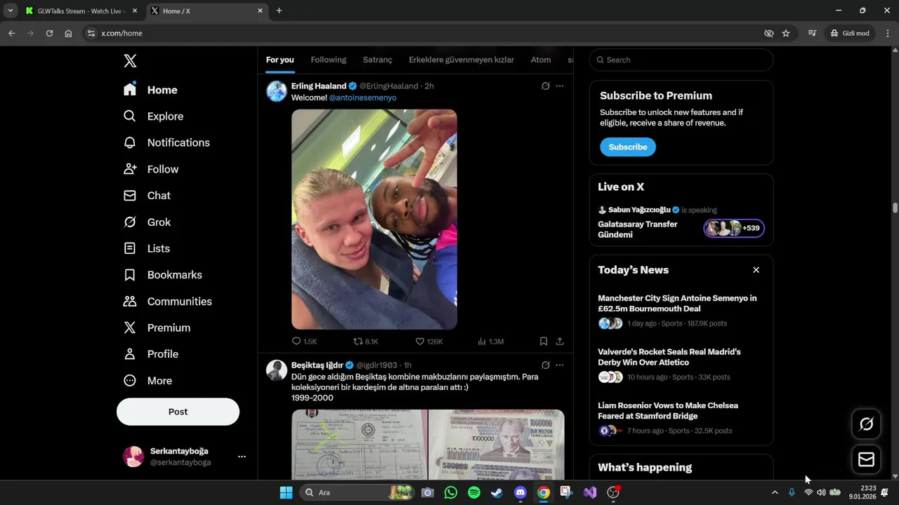The image size is (899, 505).
Task: Switch to the Following tab
Action: click(x=329, y=60)
